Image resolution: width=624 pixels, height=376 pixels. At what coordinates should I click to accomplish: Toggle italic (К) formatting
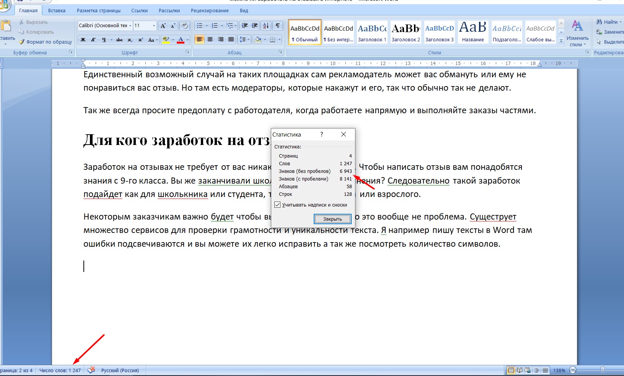click(93, 39)
